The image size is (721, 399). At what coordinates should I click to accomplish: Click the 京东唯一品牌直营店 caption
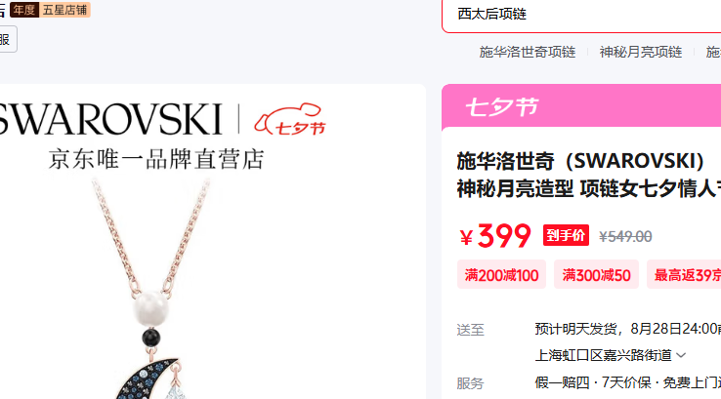coord(156,159)
